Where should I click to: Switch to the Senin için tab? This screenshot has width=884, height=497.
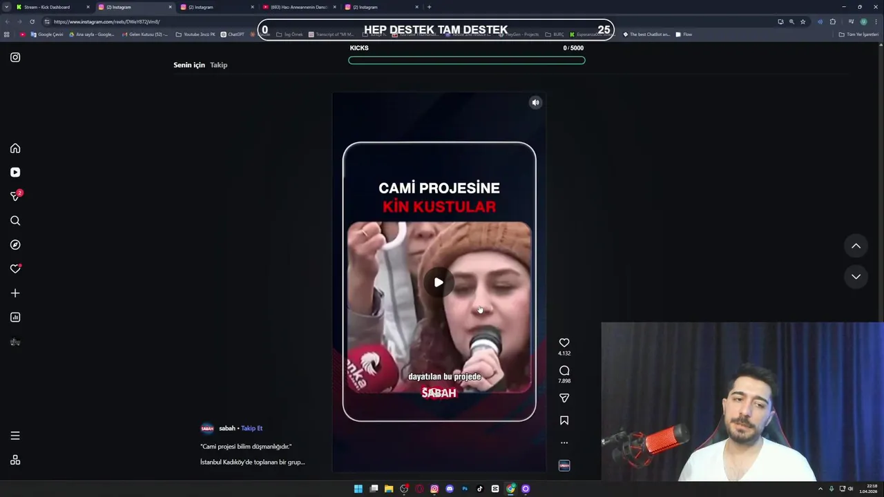189,65
